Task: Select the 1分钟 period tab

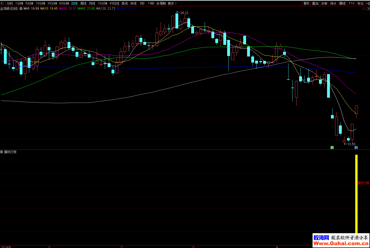Action: coord(19,3)
